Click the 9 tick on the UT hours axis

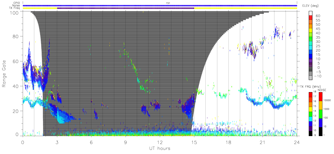click(x=126, y=142)
